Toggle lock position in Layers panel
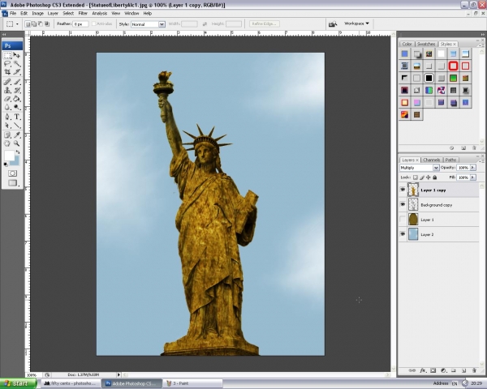The image size is (487, 389). tap(429, 177)
